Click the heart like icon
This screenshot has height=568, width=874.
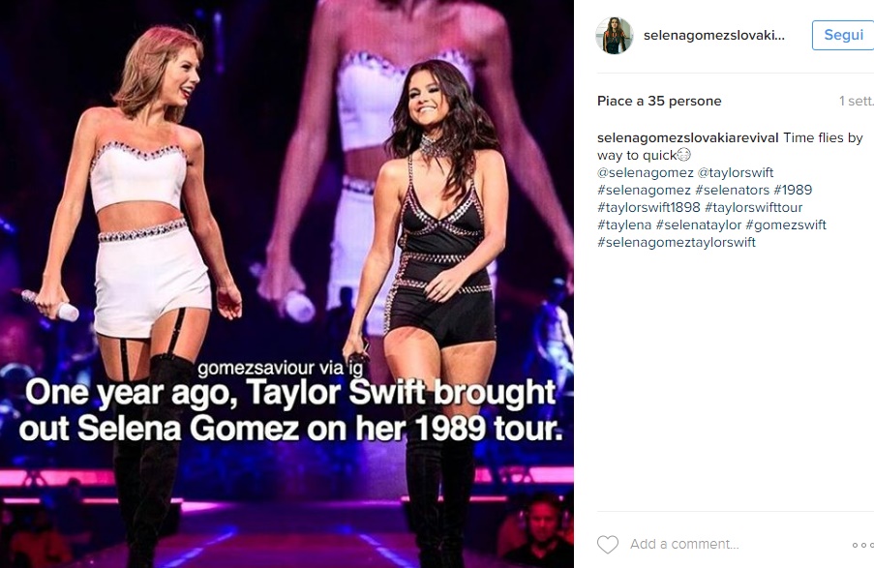[608, 544]
